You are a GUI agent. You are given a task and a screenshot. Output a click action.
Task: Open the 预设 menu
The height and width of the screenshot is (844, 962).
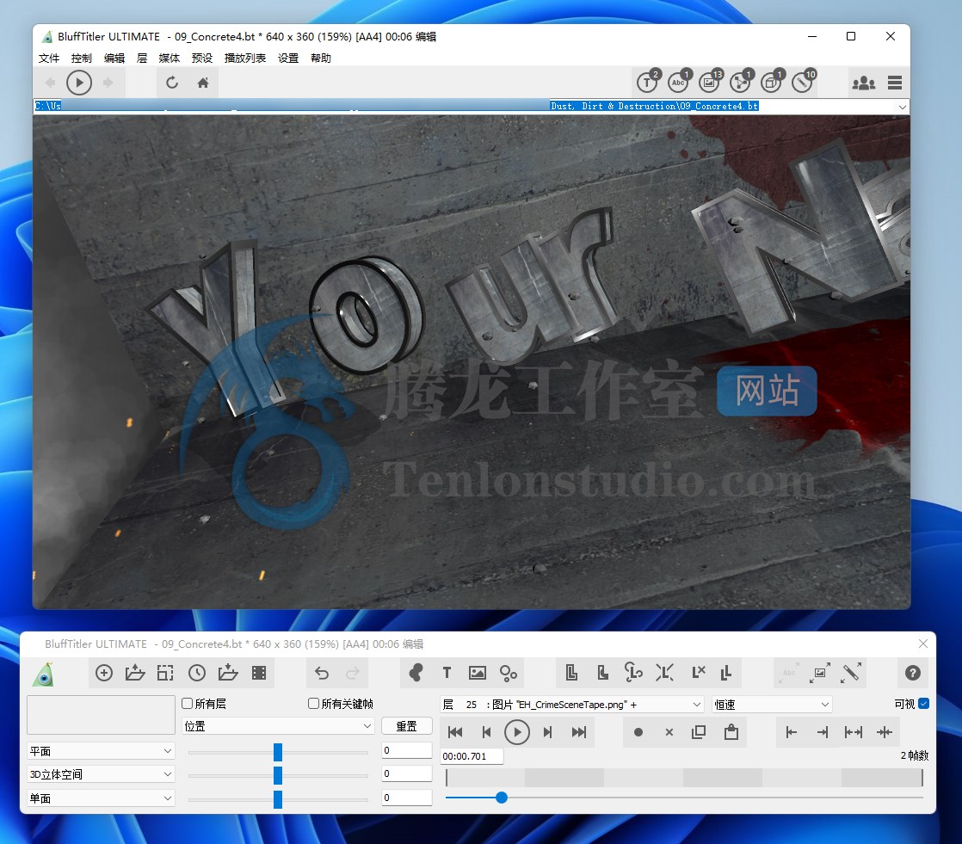(202, 59)
